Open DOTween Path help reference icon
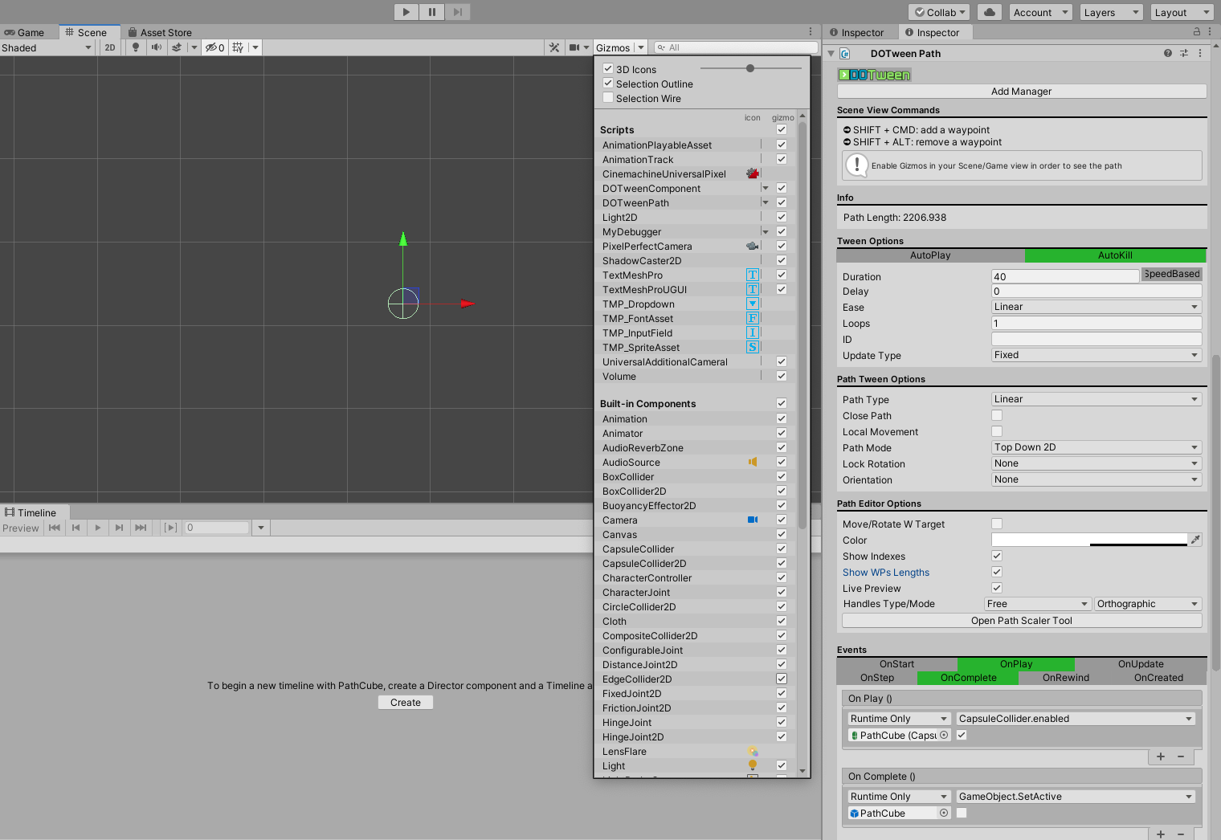 1167,53
